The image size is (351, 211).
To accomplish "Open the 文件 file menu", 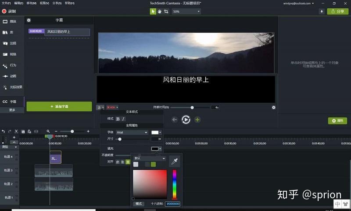I will [6, 3].
